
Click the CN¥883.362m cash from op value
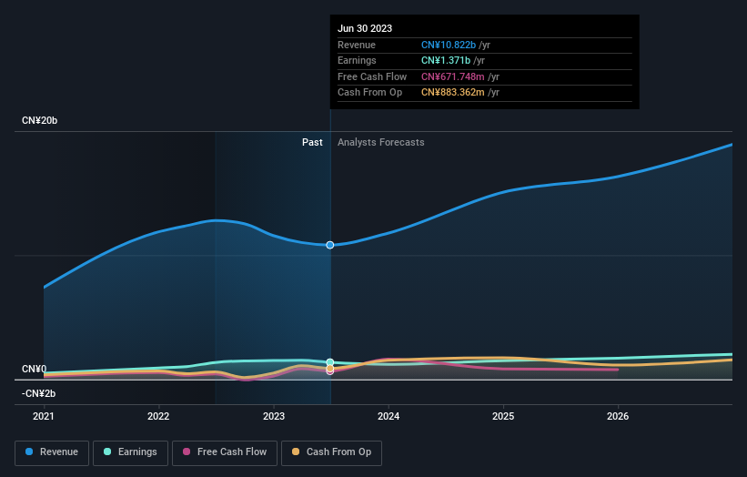pyautogui.click(x=452, y=93)
